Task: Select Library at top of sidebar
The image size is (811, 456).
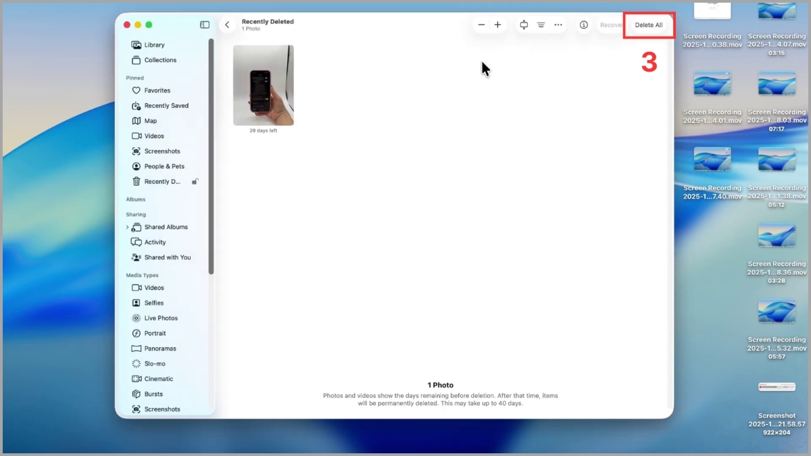Action: 154,45
